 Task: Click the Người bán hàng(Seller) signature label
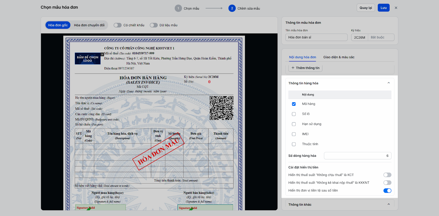199,193
